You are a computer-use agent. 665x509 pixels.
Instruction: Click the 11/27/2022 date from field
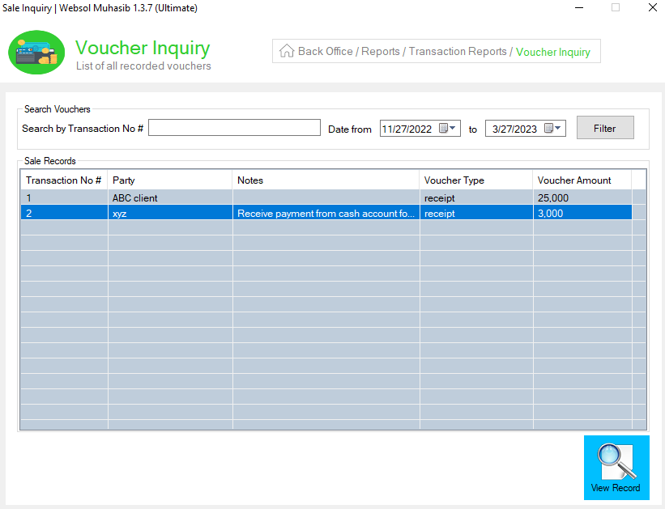coord(407,129)
